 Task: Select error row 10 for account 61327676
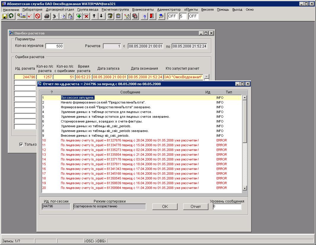130,140
